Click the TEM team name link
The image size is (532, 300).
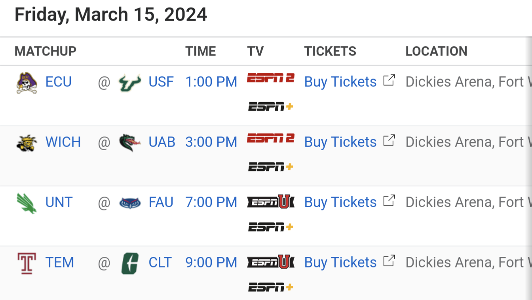tap(59, 263)
